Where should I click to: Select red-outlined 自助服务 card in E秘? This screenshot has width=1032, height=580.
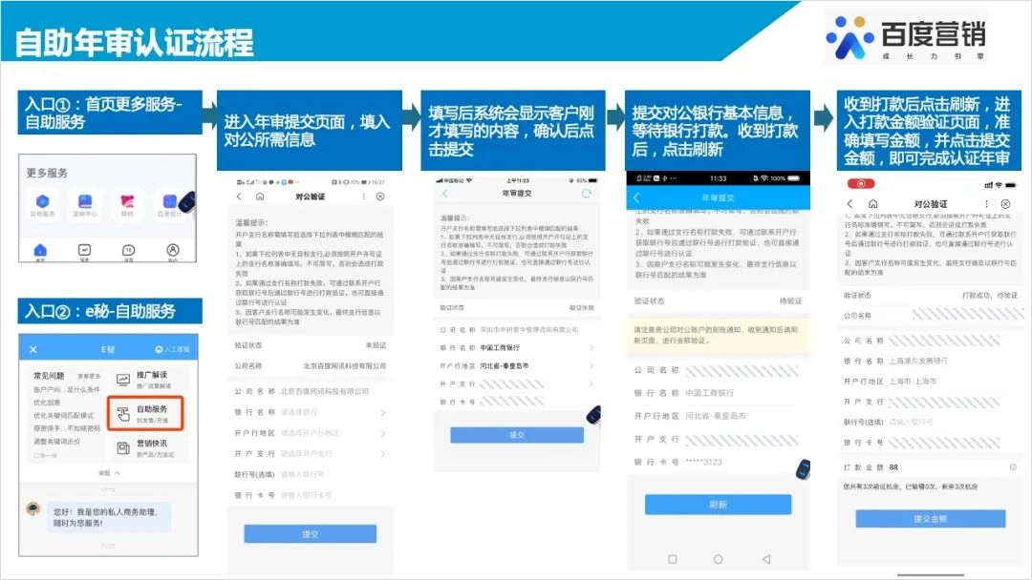click(148, 413)
